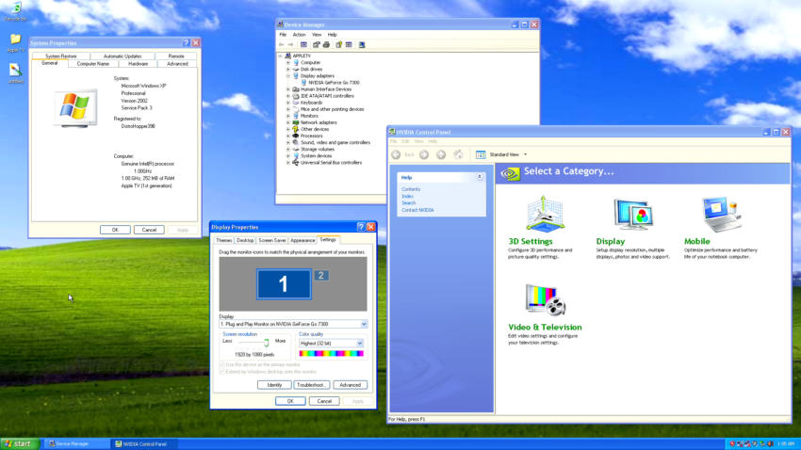Click the yellow Help icon in Device Manager toolbar
The width and height of the screenshot is (801, 450).
pyautogui.click(x=338, y=45)
